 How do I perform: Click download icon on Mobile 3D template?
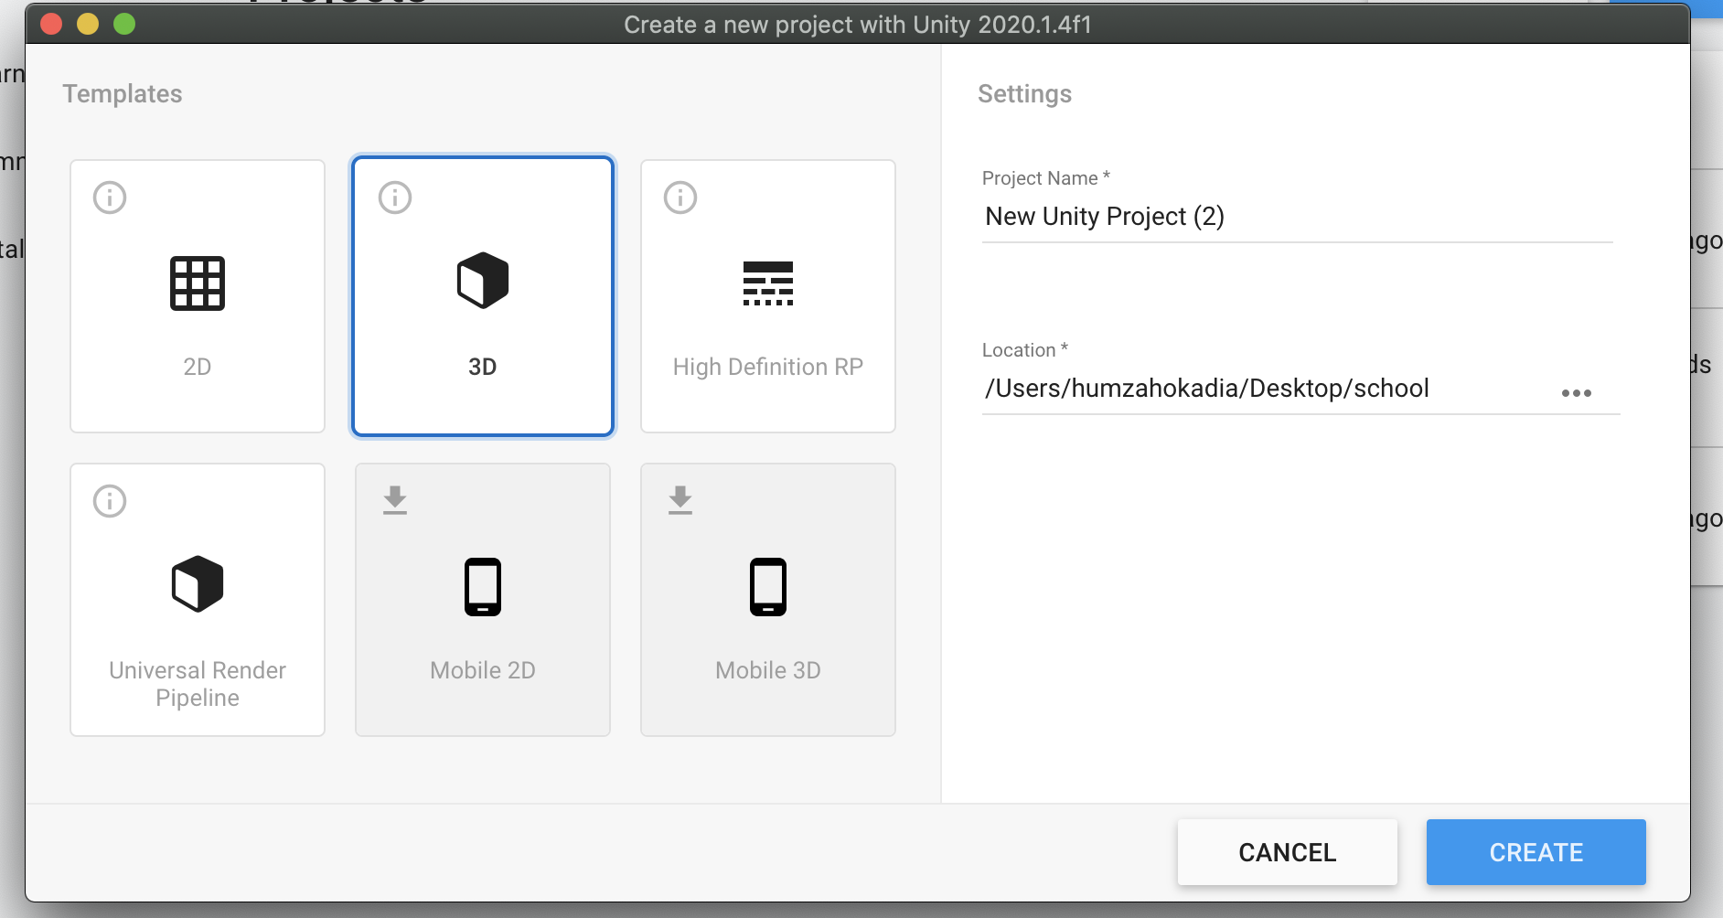tap(680, 500)
